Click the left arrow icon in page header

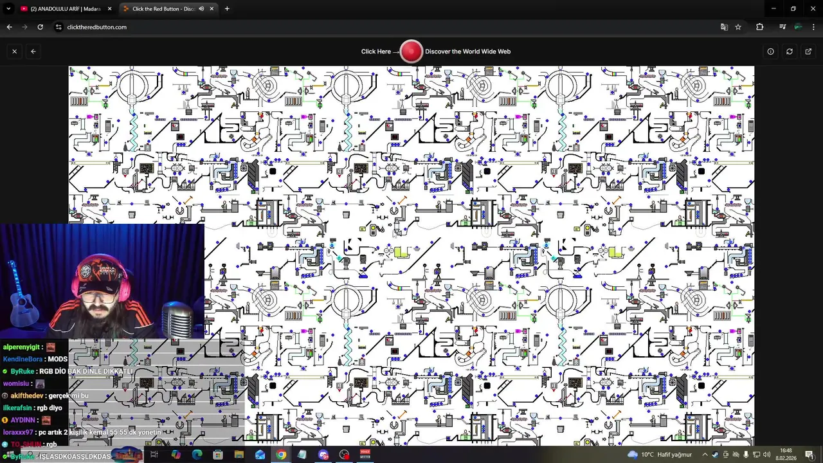click(33, 51)
